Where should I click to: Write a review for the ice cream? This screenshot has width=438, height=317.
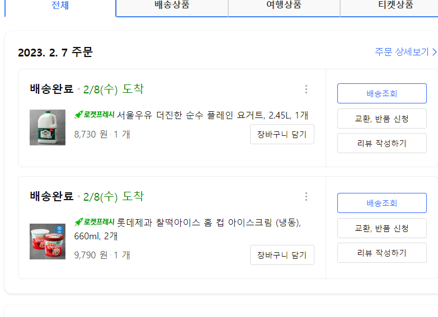[x=382, y=253]
